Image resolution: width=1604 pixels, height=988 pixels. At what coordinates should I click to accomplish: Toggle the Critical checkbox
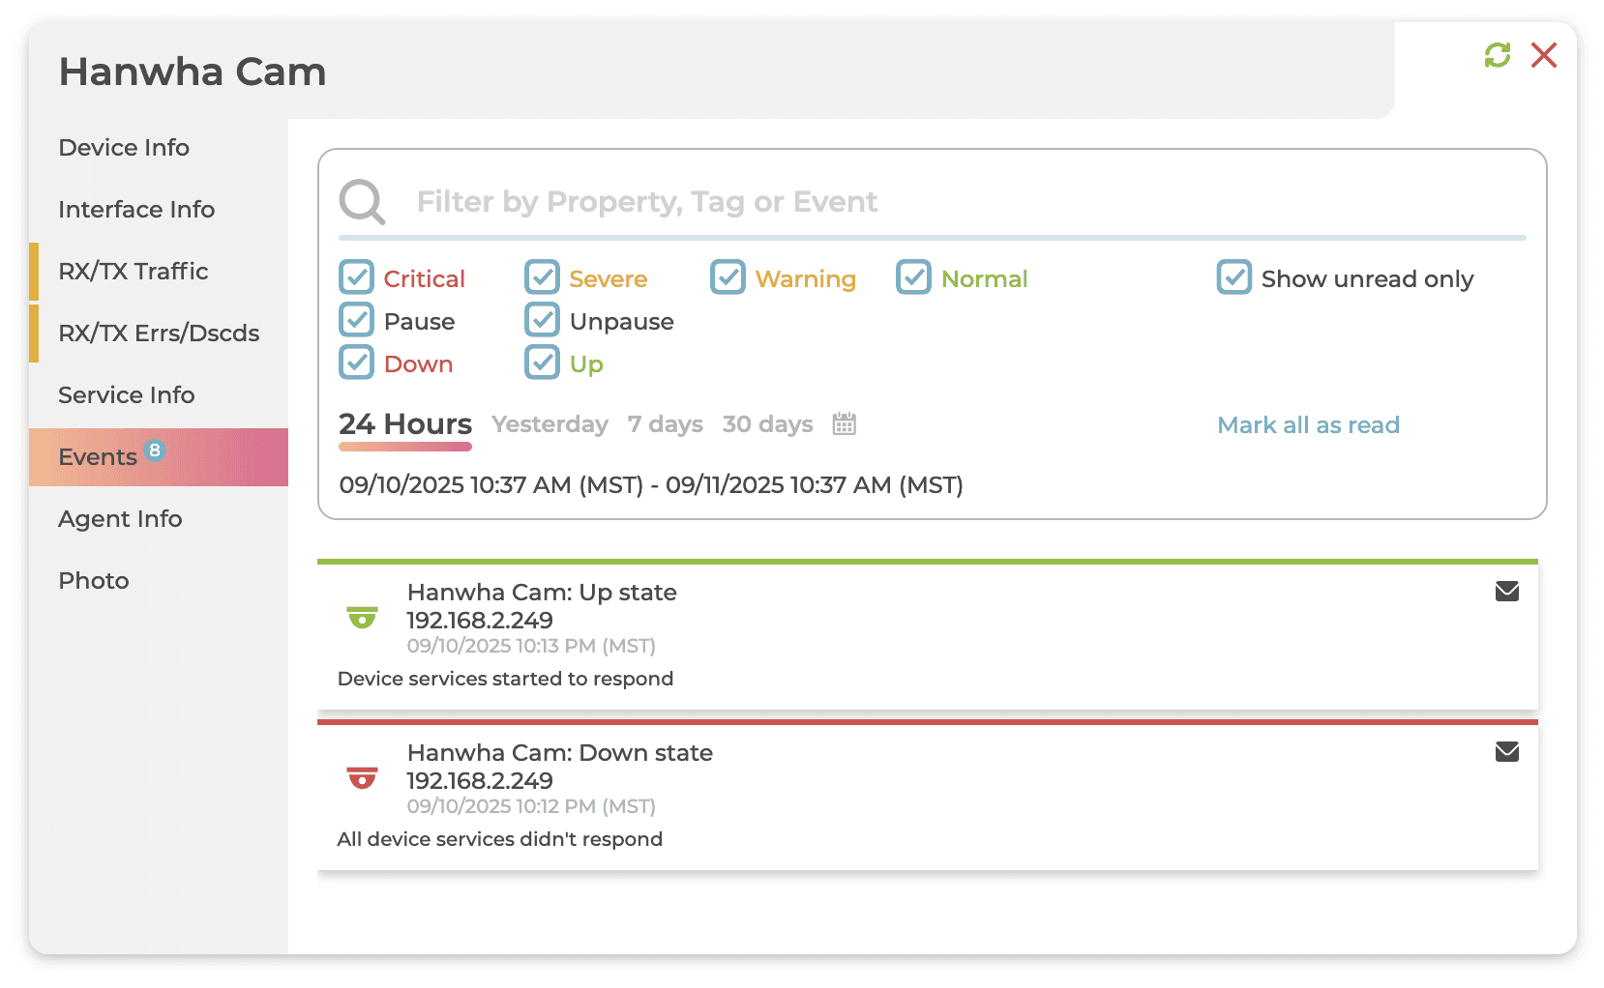click(357, 277)
